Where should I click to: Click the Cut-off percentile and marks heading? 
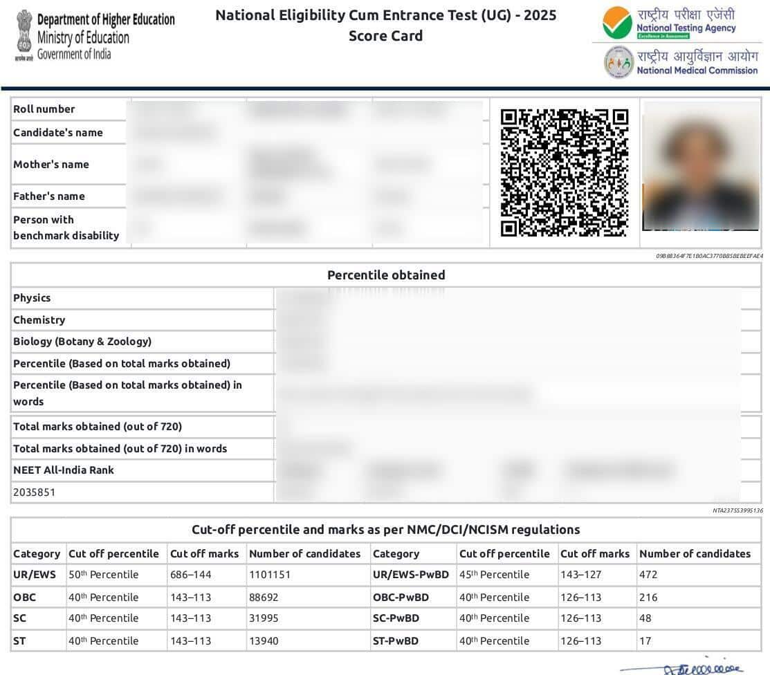(385, 530)
